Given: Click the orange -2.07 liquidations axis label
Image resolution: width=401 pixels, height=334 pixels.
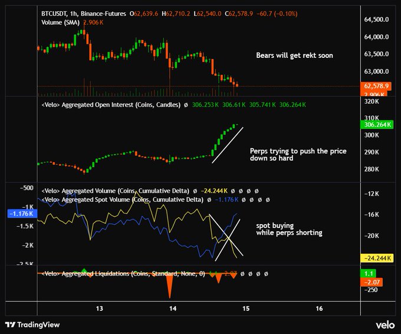Looking at the screenshot, I should pos(372,282).
